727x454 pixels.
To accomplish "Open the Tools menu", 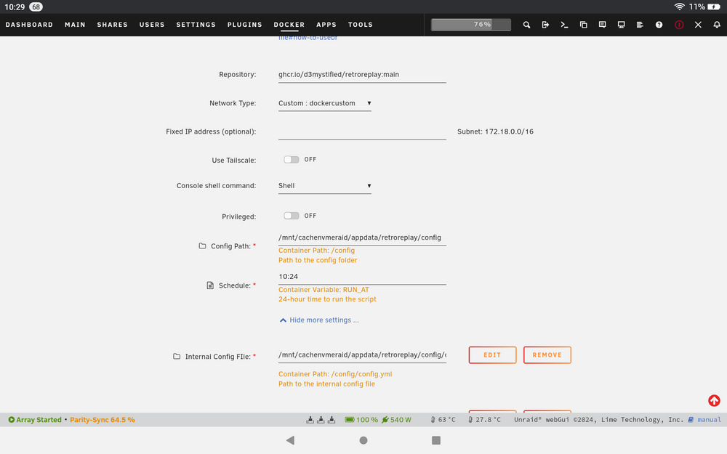I will tap(361, 25).
